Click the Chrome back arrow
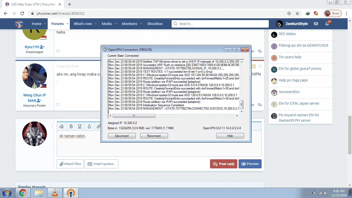352x198 pixels. pos(6,13)
